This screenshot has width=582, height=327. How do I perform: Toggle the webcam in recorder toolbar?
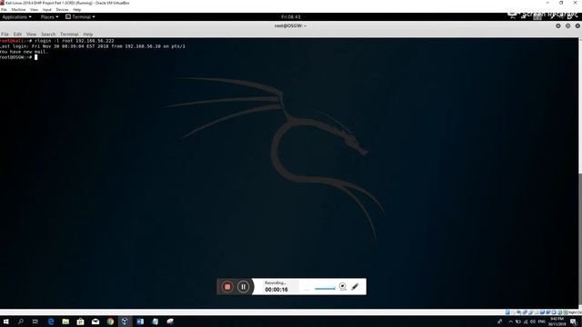click(x=343, y=286)
